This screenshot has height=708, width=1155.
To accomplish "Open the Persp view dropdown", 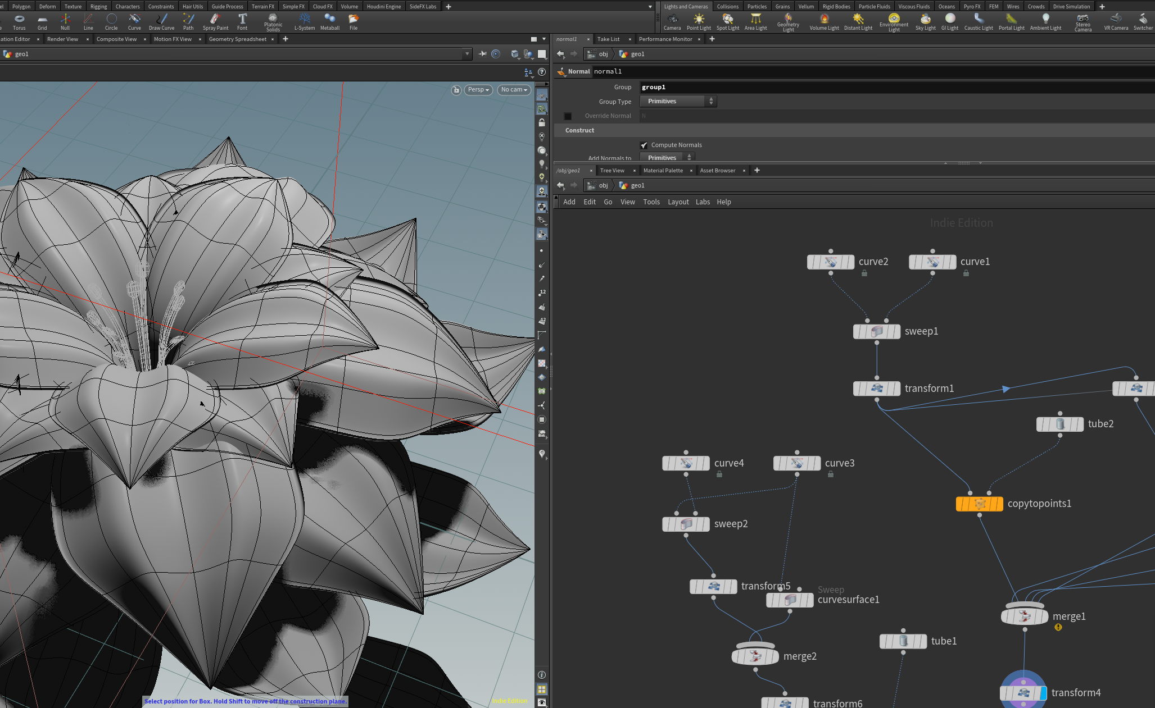I will [479, 90].
